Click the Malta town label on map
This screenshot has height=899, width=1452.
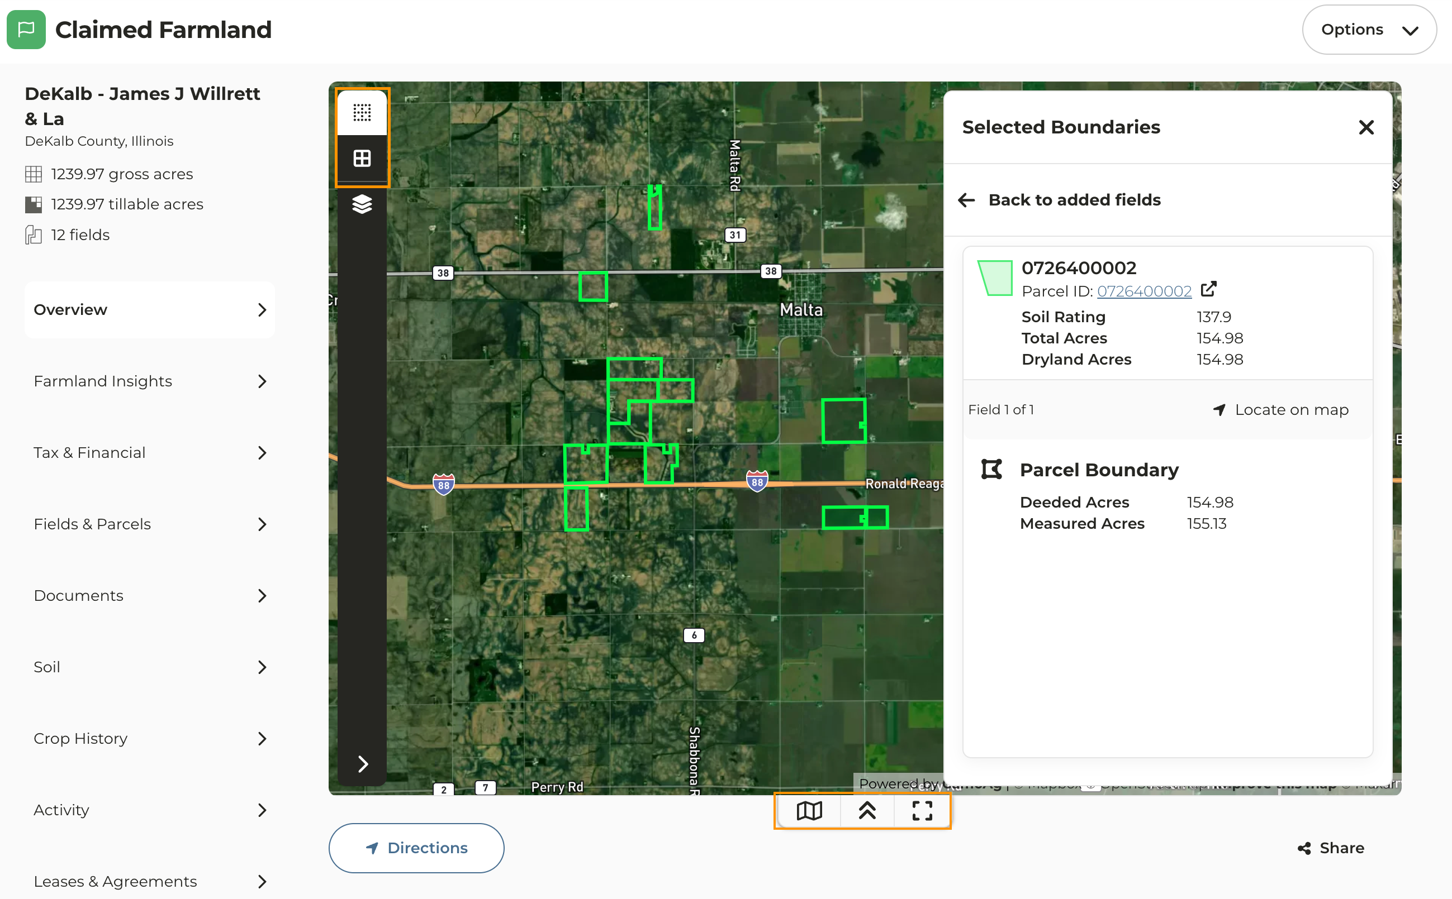(801, 310)
